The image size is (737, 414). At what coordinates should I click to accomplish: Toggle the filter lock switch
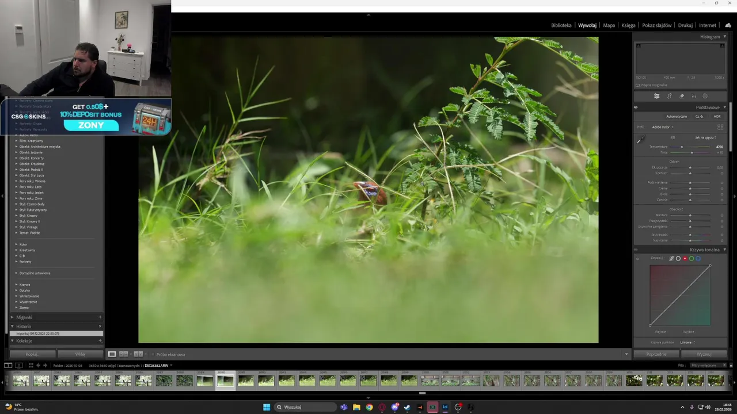[731, 365]
